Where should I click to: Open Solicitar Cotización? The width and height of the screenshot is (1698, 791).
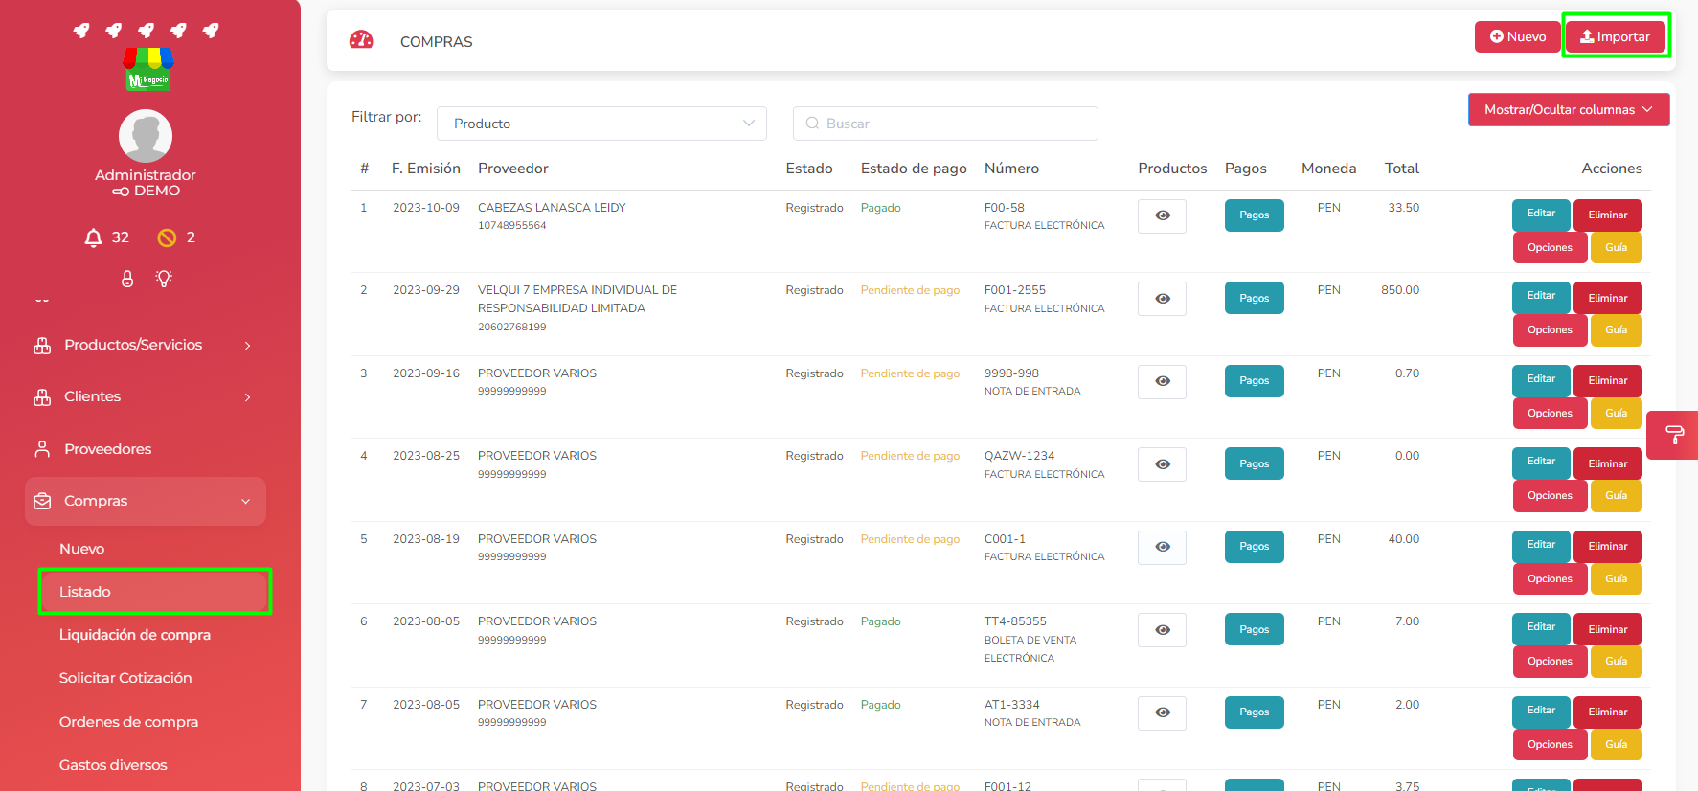(x=125, y=678)
